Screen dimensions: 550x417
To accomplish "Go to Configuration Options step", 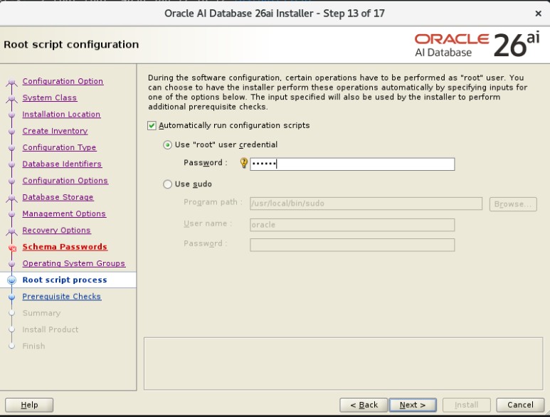I will 65,180.
